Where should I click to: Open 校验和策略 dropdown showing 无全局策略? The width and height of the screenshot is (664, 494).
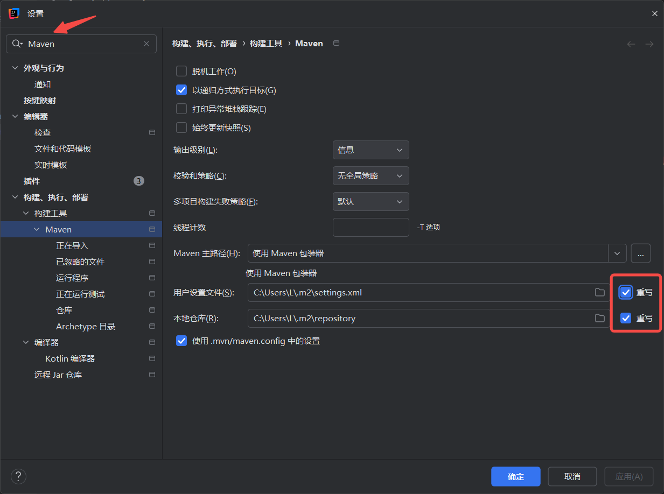[x=371, y=175]
